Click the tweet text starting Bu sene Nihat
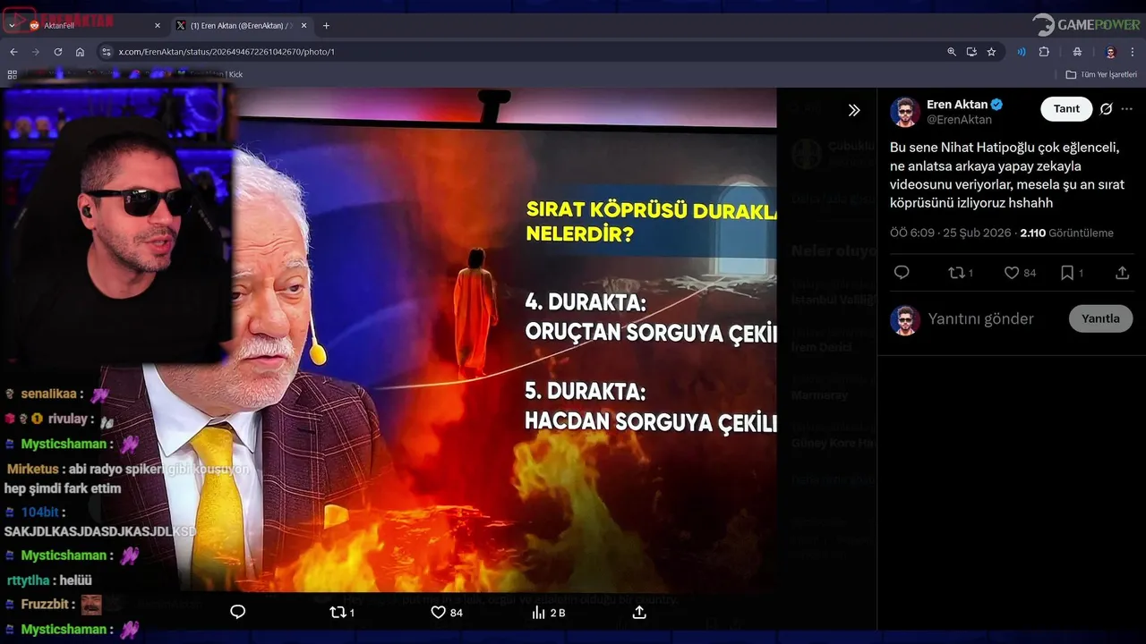This screenshot has width=1146, height=644. [x=1007, y=175]
